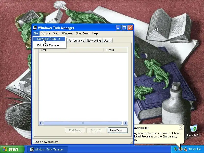
Task: Sort by the Task column header
Action: (71, 50)
